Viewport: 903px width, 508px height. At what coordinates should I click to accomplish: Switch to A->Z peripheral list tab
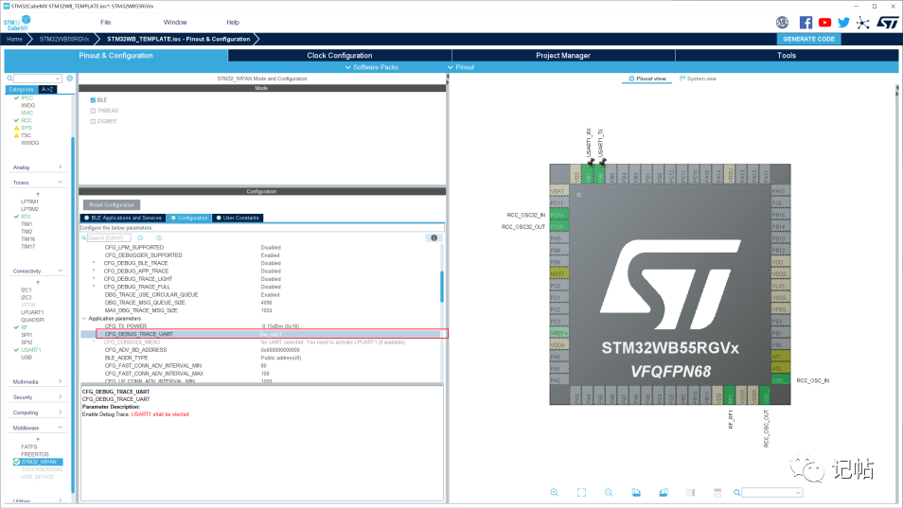point(47,90)
